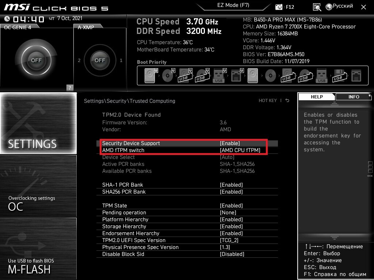Click the DDR Speed 3200 MHz readout
The image size is (374, 280).
coord(179,31)
